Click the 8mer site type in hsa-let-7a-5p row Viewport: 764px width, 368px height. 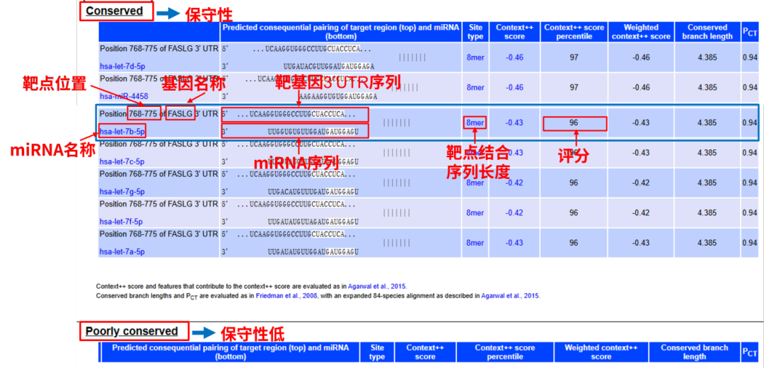pyautogui.click(x=475, y=243)
